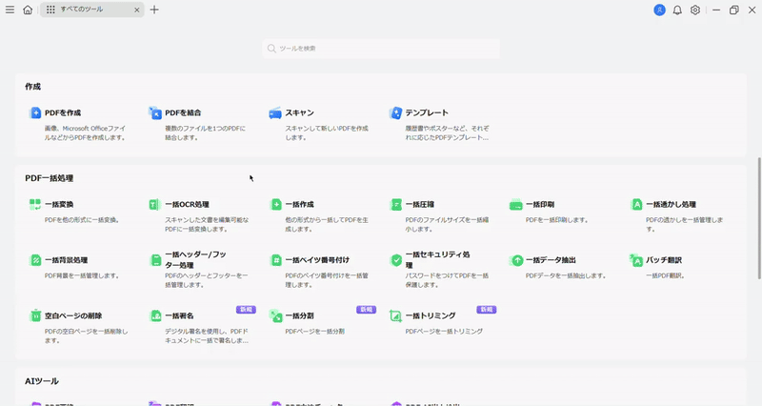Open the 一括OCR処理 icon

click(155, 205)
